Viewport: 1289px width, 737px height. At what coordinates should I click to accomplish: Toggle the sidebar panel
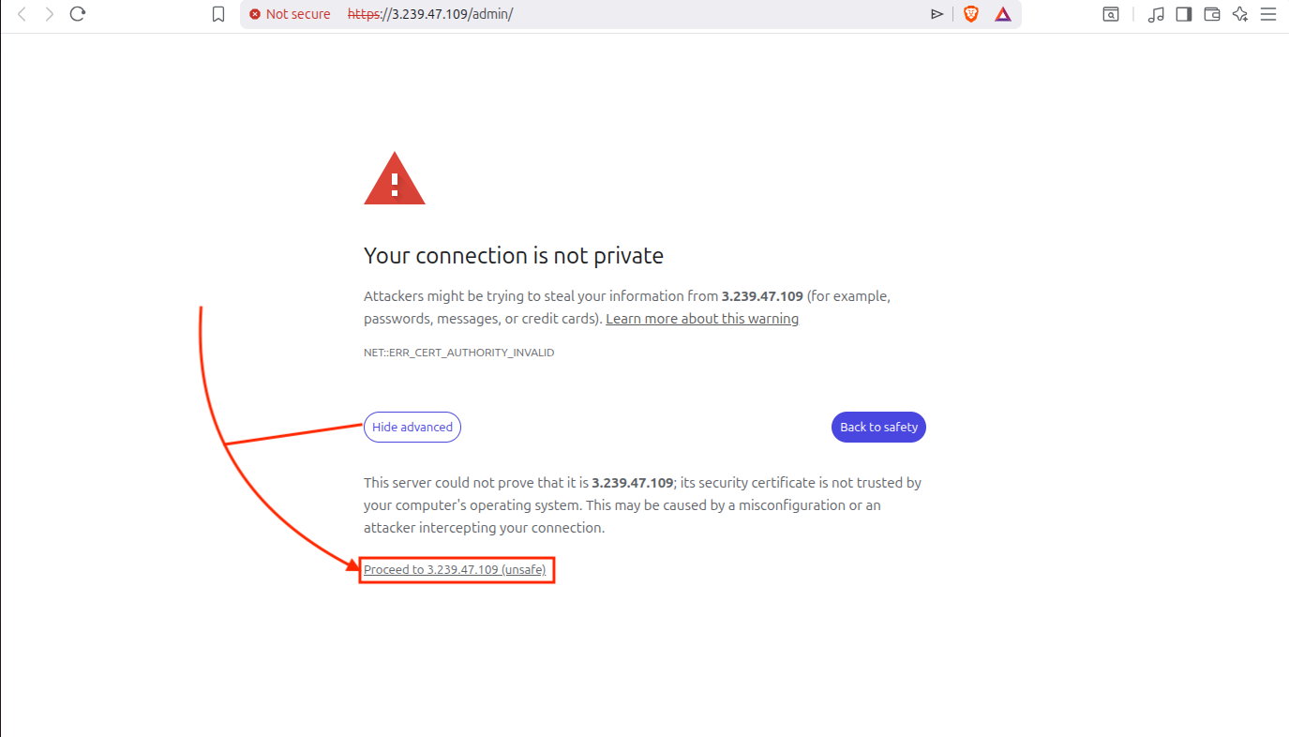(1184, 14)
